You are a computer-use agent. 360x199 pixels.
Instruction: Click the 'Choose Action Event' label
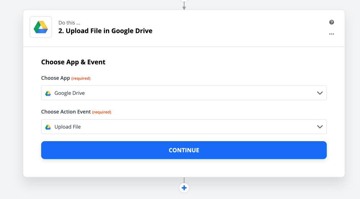tap(66, 112)
